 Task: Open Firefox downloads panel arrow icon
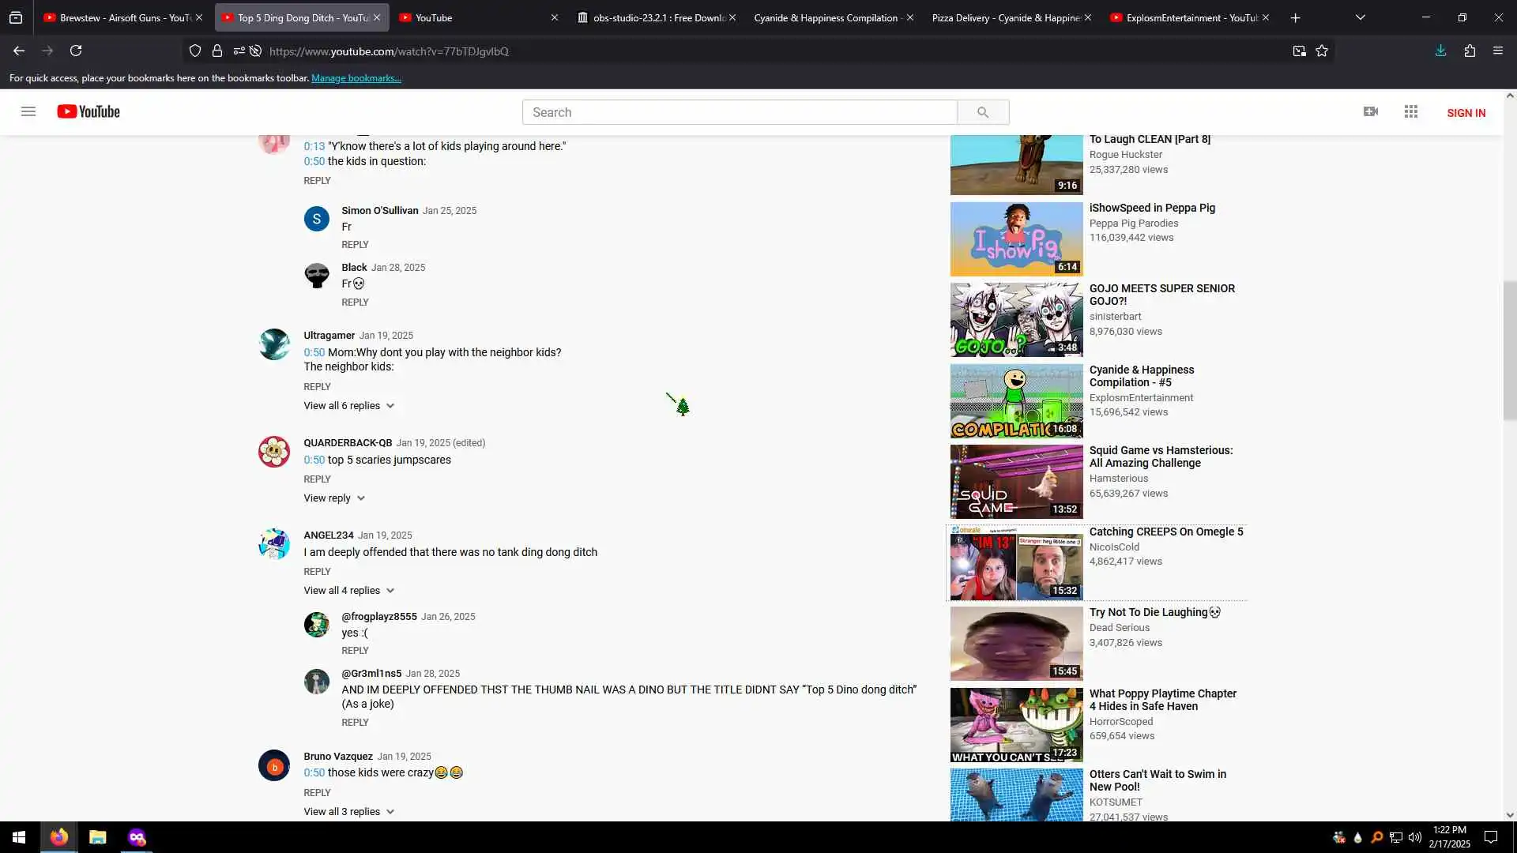pyautogui.click(x=1440, y=51)
